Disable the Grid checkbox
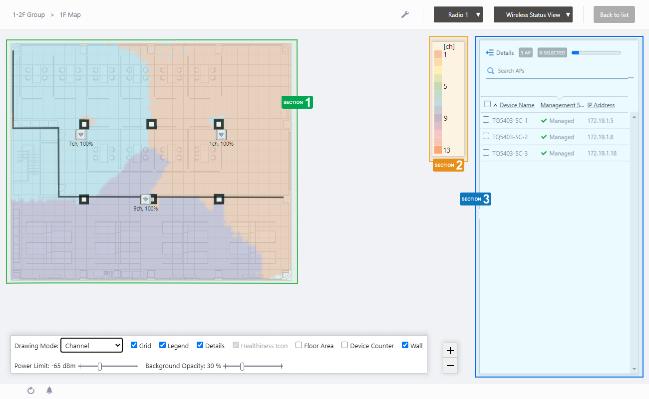Viewport: 649px width, 399px height. click(x=134, y=345)
